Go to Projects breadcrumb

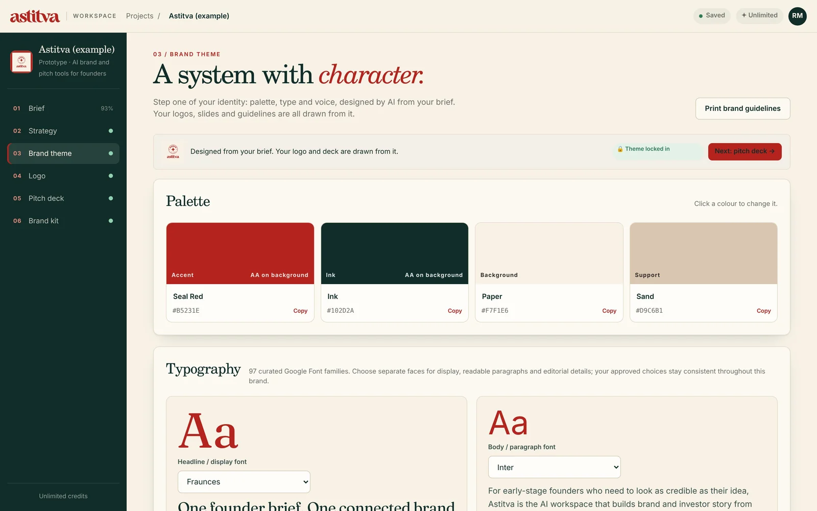tap(139, 16)
